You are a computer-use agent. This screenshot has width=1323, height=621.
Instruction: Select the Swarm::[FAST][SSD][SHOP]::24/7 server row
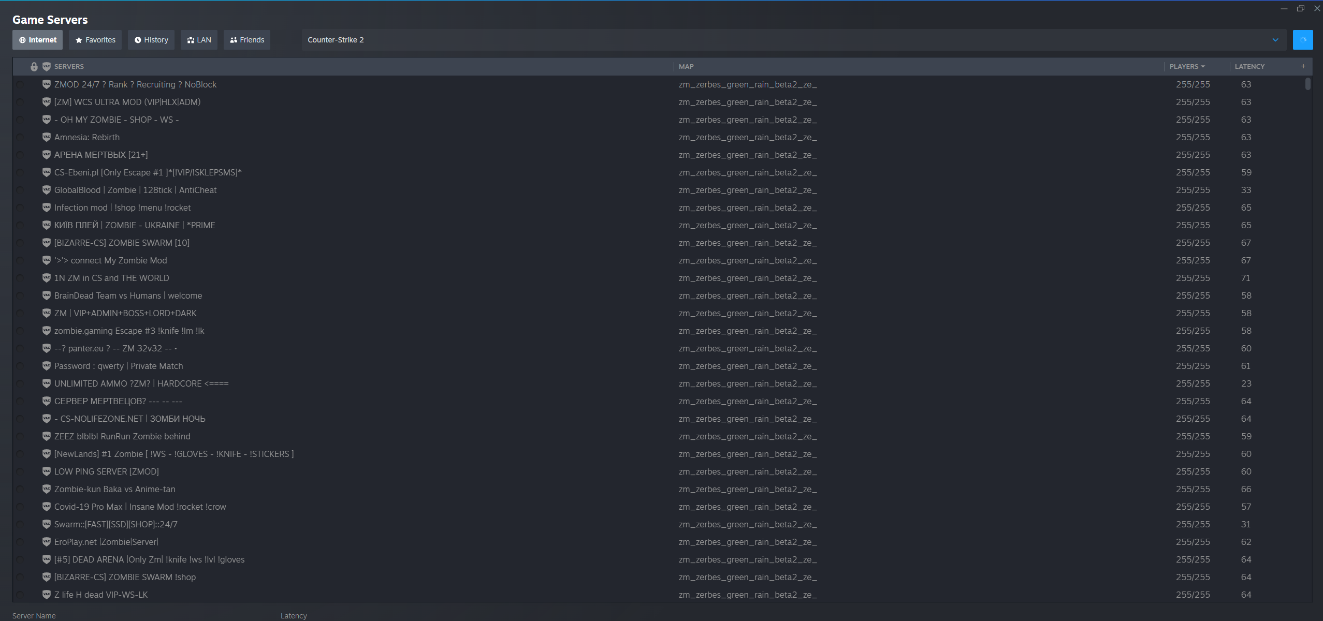coord(116,524)
